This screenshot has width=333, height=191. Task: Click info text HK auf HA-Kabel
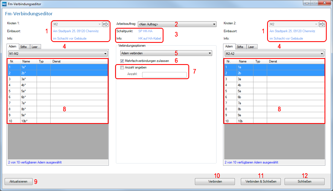coord(150,38)
